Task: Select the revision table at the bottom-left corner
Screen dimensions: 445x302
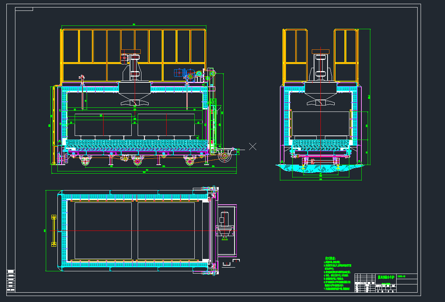Action: (x=11, y=280)
